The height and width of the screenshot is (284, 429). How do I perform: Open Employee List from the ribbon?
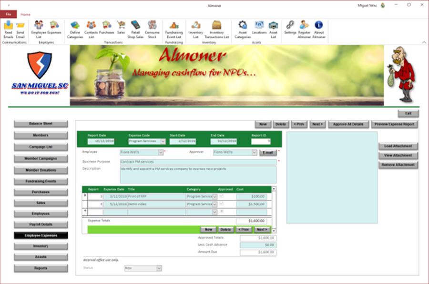click(39, 30)
